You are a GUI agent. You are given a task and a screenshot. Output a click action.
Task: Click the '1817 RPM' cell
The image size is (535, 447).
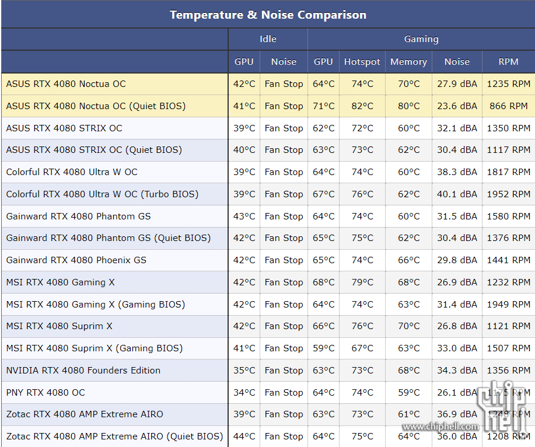coord(508,172)
